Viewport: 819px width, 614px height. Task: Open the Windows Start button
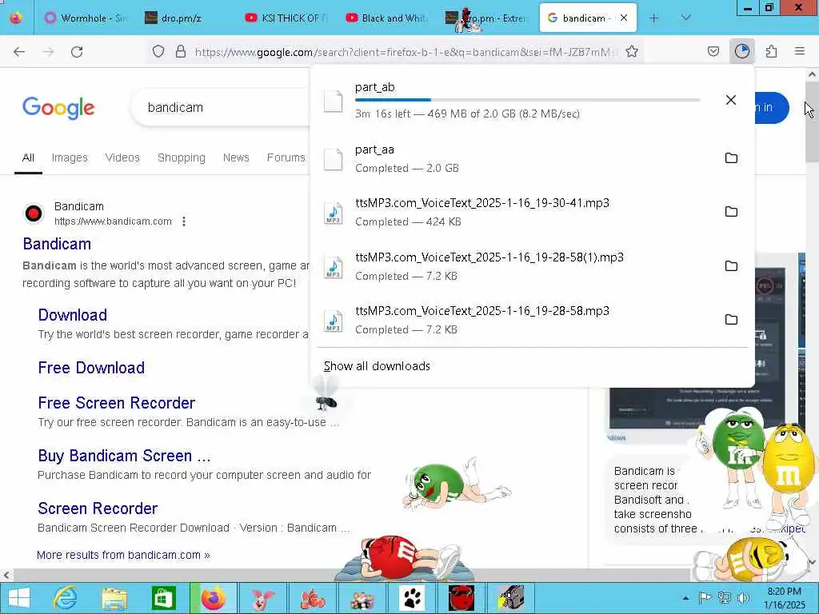pos(19,598)
